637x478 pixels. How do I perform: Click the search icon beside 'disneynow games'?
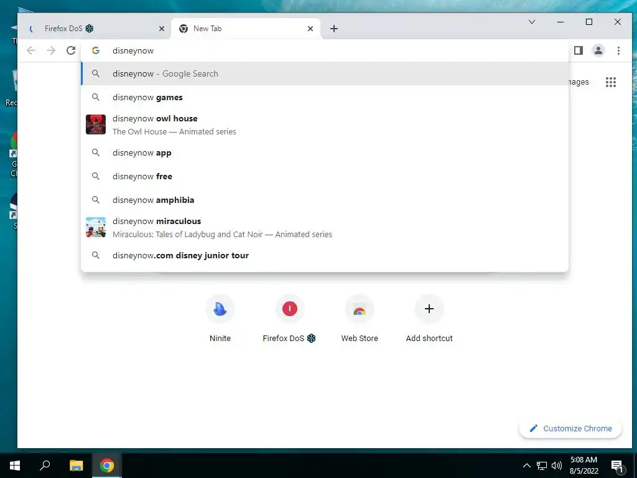[x=95, y=97]
